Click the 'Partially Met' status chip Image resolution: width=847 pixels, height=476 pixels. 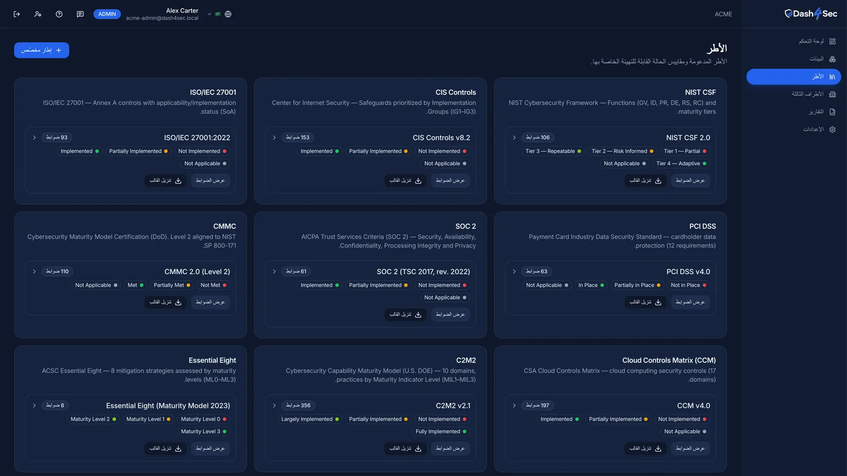coord(172,285)
